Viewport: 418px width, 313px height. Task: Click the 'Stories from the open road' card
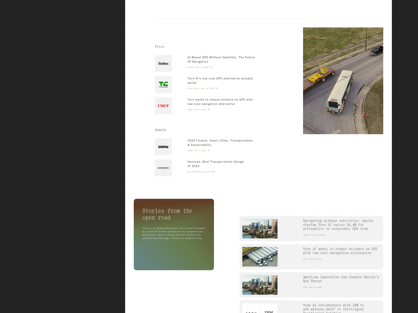click(174, 234)
